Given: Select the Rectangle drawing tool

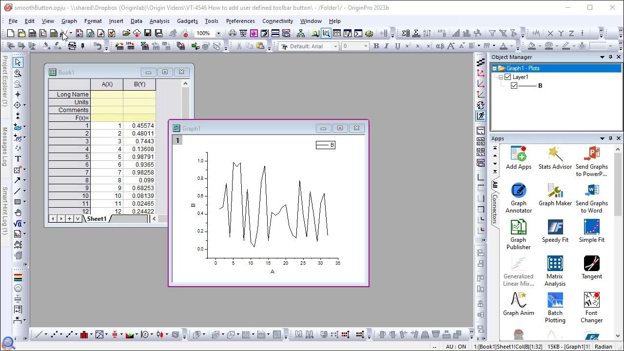Looking at the screenshot, I should click(x=18, y=202).
